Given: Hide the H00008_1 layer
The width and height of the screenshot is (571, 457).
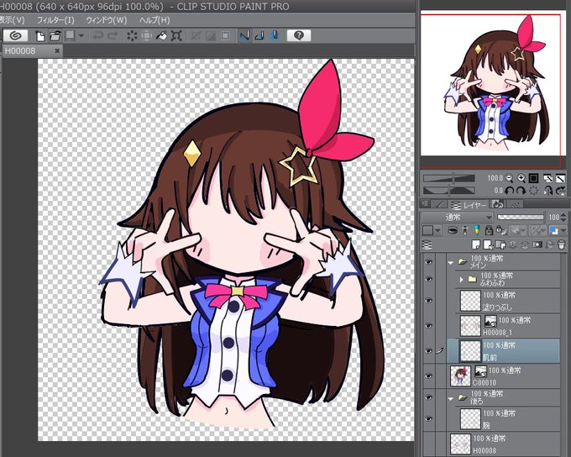Looking at the screenshot, I should pyautogui.click(x=428, y=326).
